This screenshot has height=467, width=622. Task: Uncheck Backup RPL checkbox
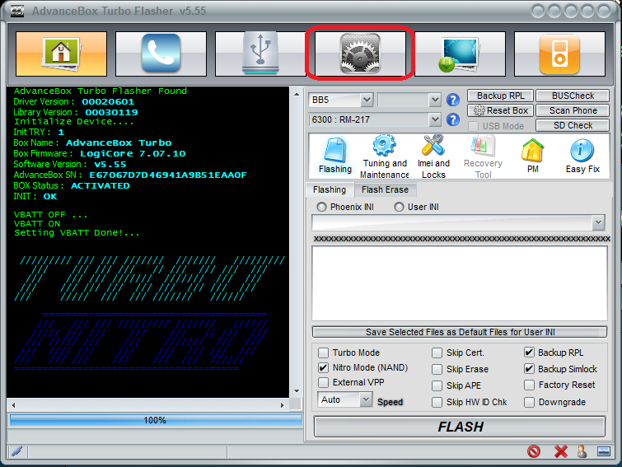click(x=529, y=353)
